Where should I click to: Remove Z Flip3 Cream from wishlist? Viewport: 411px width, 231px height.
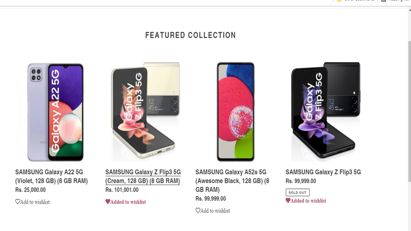(126, 202)
